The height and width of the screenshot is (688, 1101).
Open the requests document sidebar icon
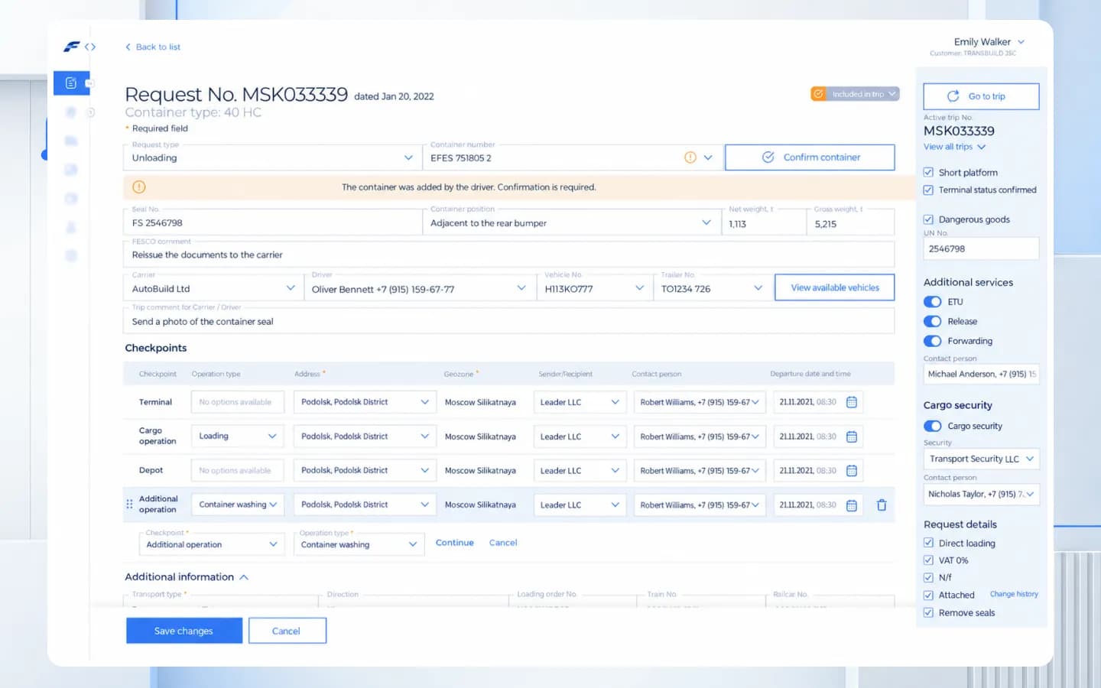tap(71, 83)
